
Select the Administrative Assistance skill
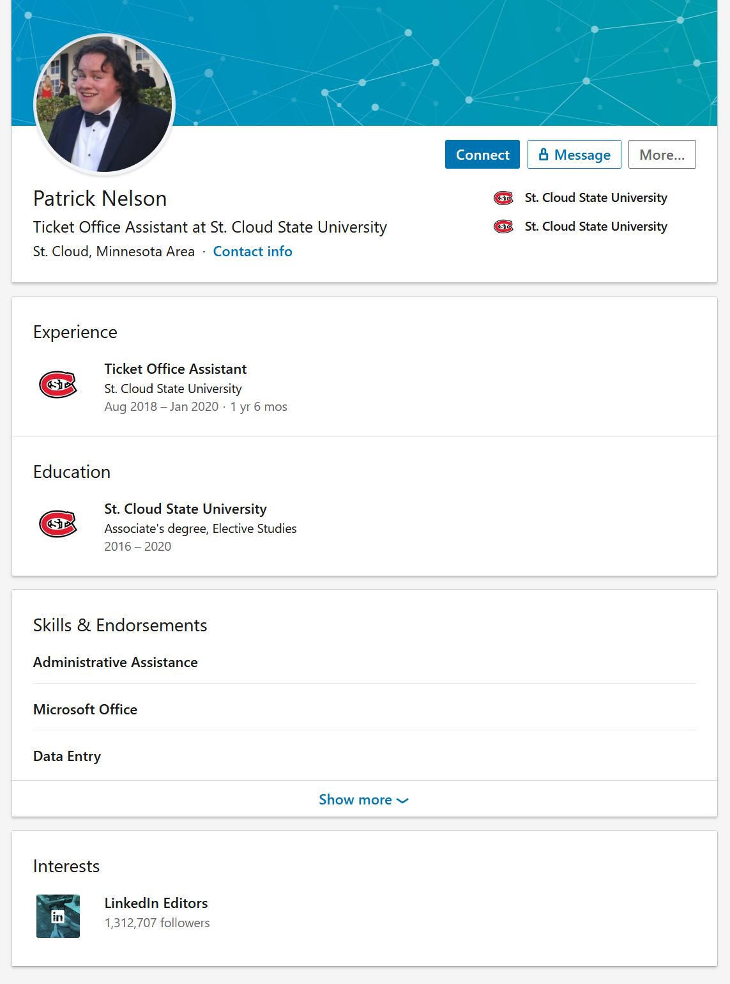[x=116, y=663]
